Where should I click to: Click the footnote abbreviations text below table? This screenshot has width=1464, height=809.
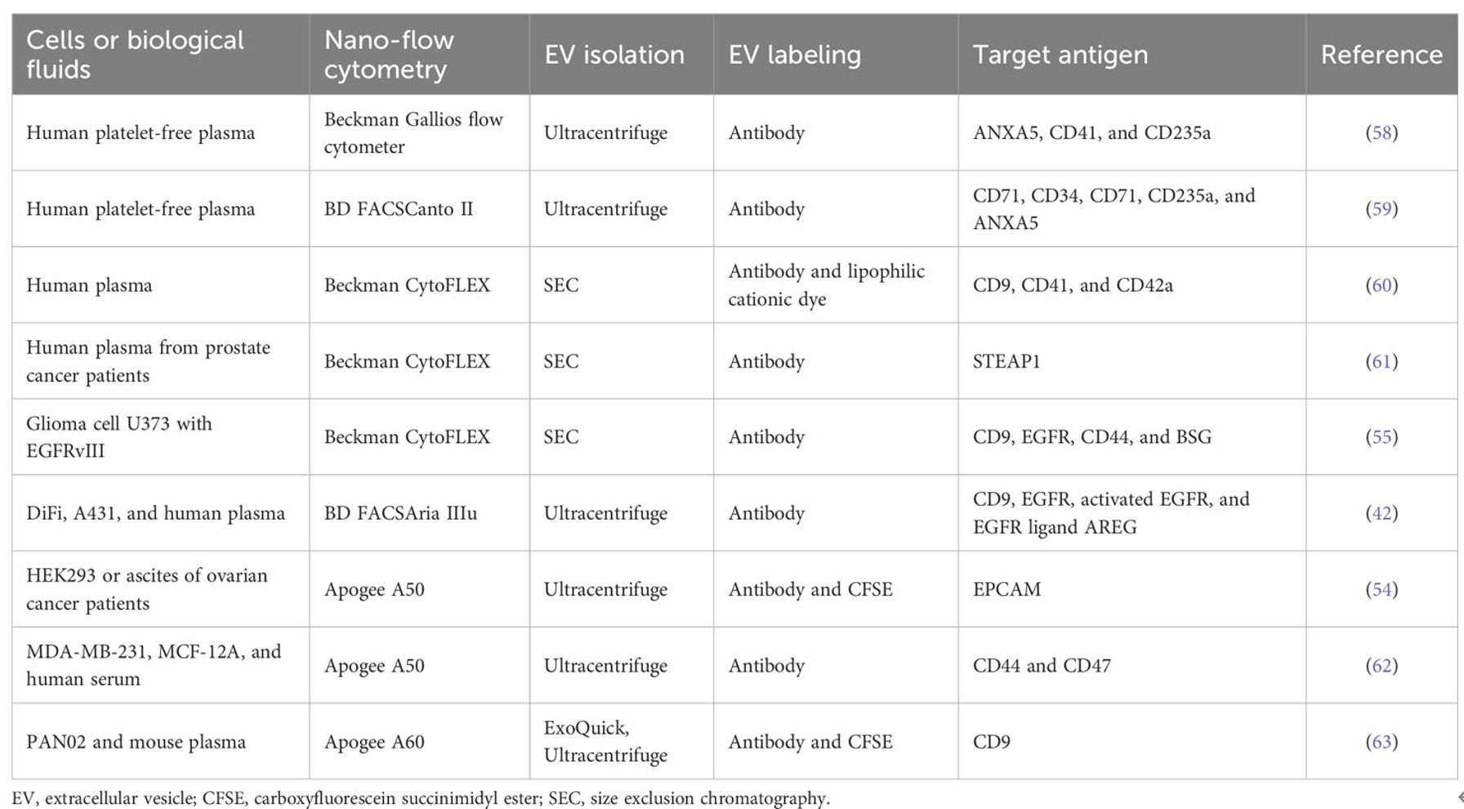(421, 798)
